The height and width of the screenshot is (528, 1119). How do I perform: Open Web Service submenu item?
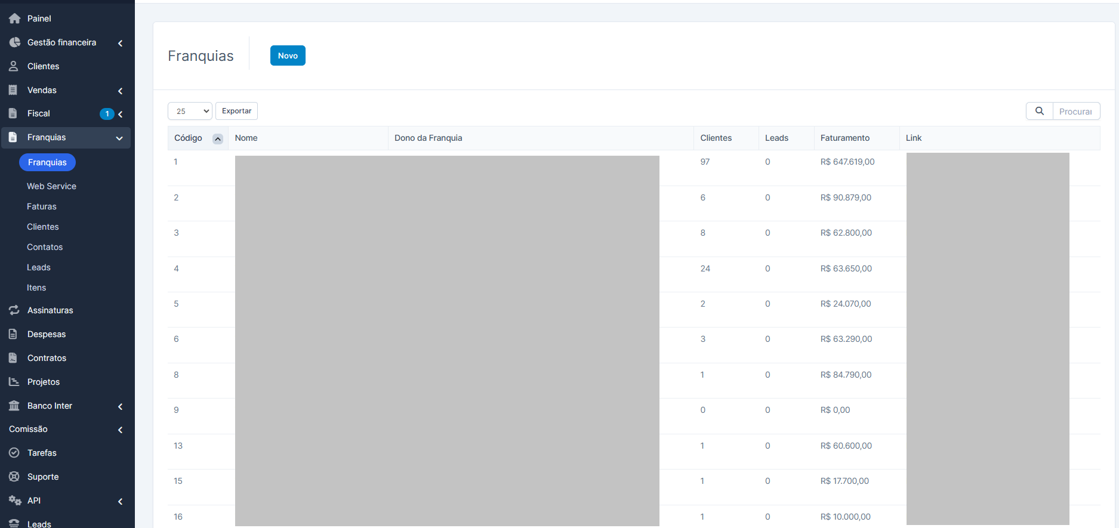click(51, 186)
